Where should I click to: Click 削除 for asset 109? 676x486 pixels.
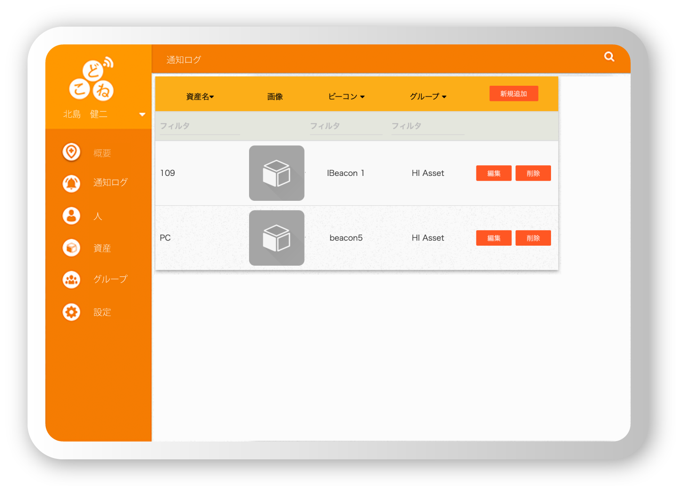tap(533, 173)
